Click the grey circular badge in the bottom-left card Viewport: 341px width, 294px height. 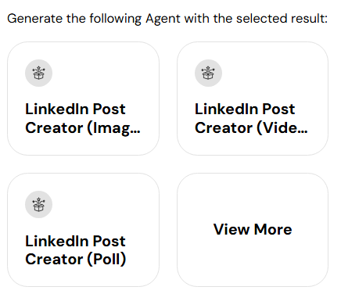(x=38, y=205)
